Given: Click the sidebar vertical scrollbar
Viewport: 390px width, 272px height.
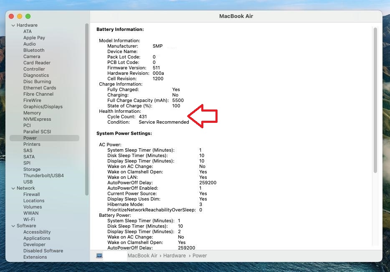Looking at the screenshot, I should [87, 109].
